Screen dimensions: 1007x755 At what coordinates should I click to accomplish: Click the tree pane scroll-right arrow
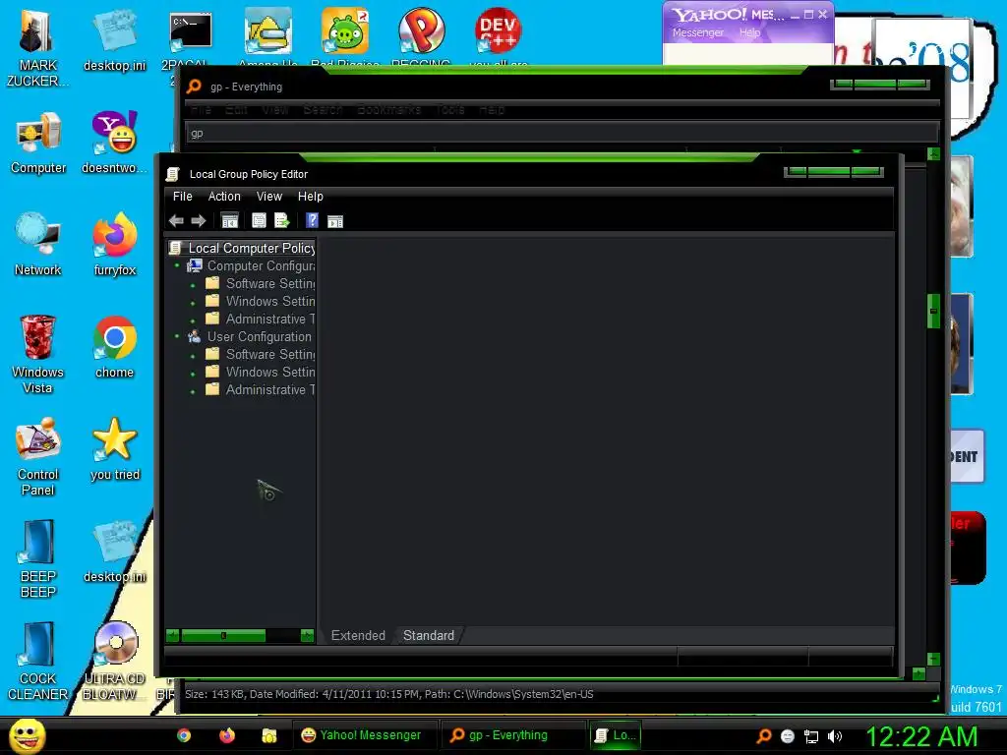point(307,636)
